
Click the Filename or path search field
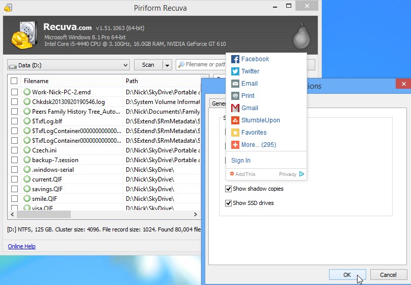coord(201,65)
